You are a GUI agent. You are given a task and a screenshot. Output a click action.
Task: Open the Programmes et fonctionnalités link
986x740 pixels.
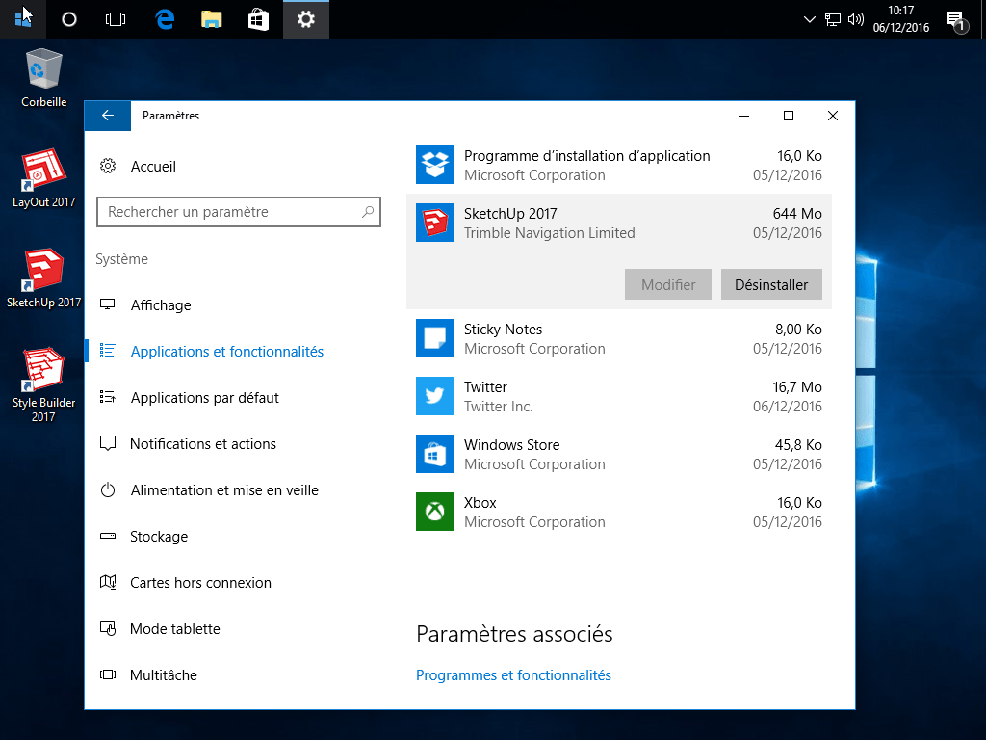pos(513,675)
